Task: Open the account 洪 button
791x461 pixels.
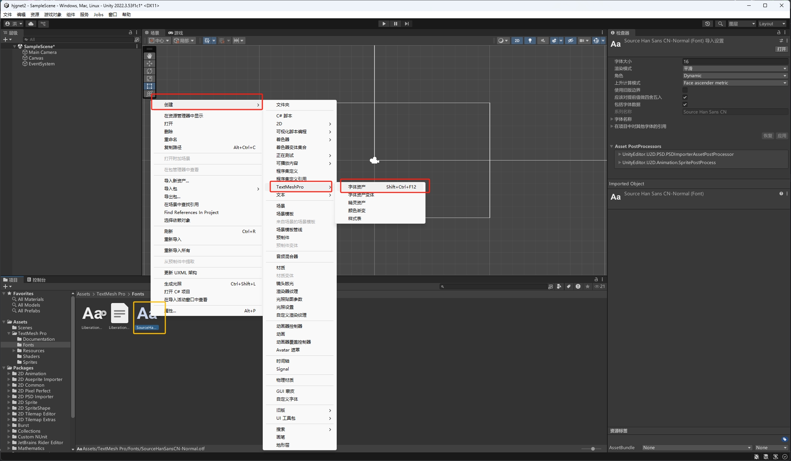Action: [14, 24]
